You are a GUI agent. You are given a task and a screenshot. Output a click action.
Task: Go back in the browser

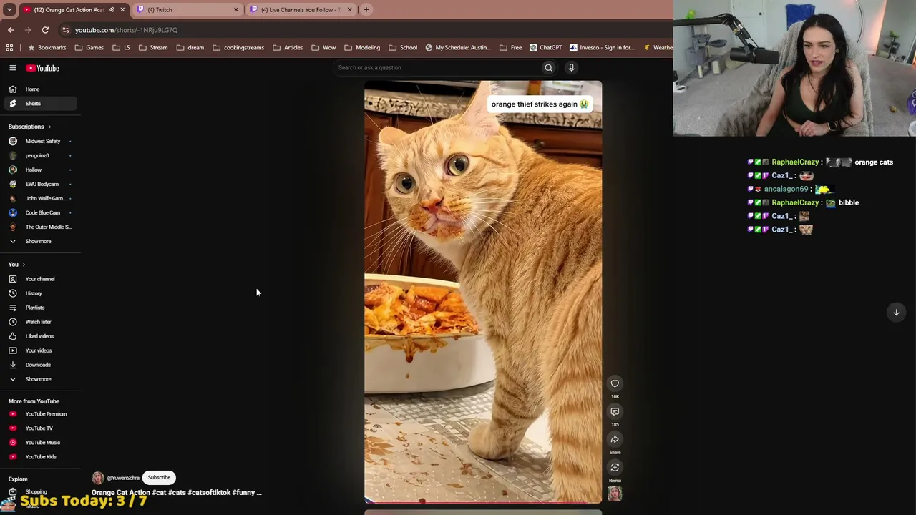[11, 30]
